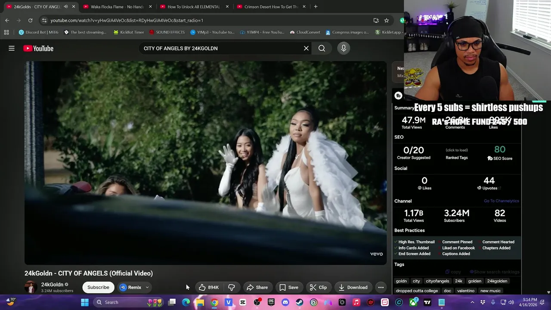Show hidden system tray icons
Screen dimensions: 551x310
pyautogui.click(x=472, y=302)
